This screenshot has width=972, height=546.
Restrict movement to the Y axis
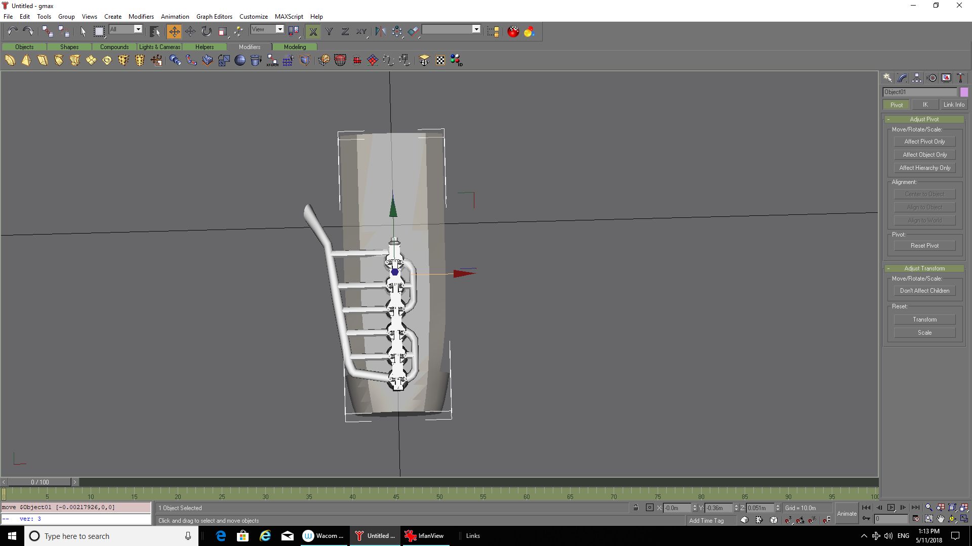tap(329, 31)
